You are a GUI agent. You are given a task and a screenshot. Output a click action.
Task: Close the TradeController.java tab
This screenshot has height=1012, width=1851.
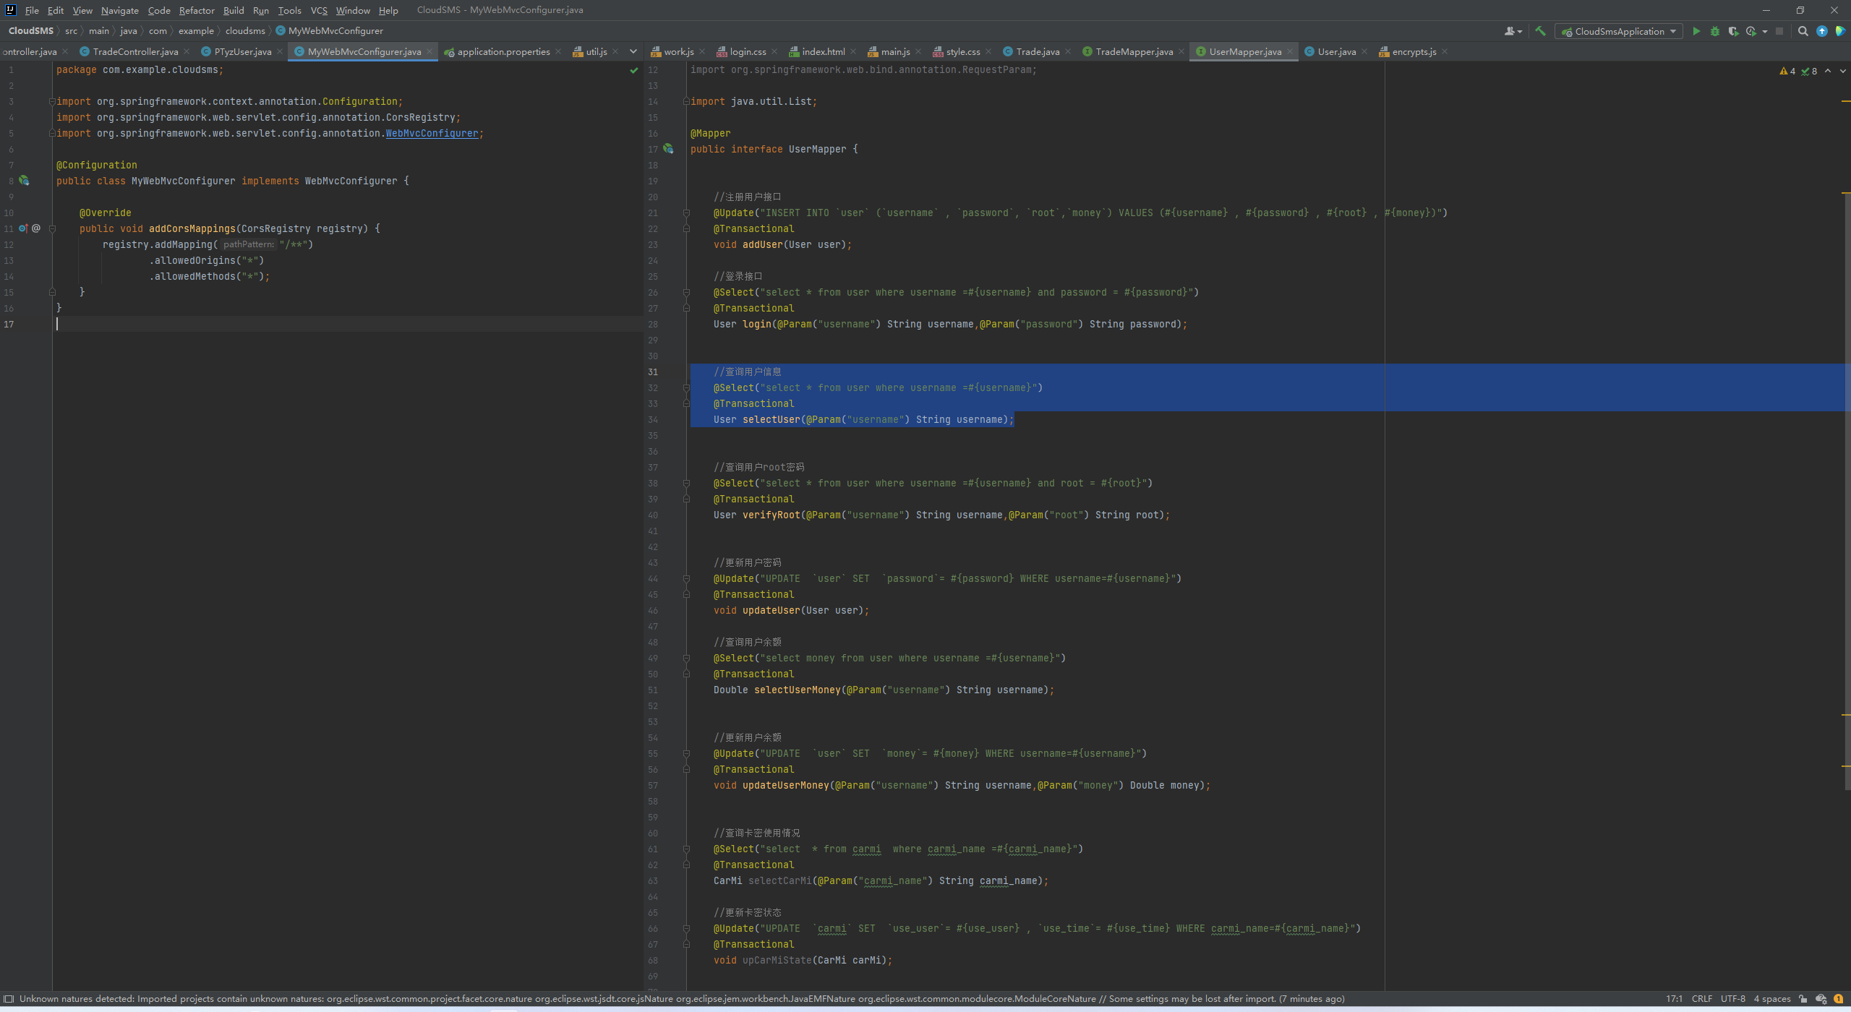click(187, 51)
